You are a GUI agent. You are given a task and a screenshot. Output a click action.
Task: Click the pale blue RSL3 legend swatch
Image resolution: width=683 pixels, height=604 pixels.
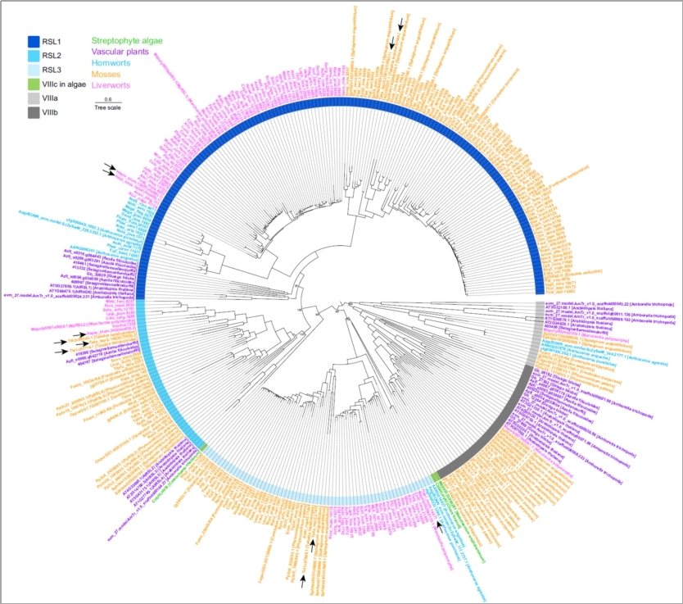(x=34, y=70)
